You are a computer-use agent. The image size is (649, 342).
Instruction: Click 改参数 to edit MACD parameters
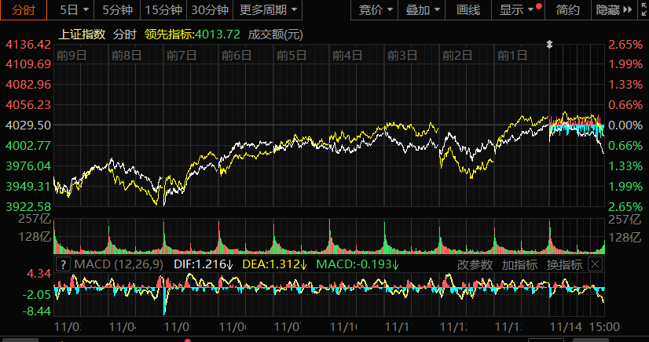click(475, 264)
